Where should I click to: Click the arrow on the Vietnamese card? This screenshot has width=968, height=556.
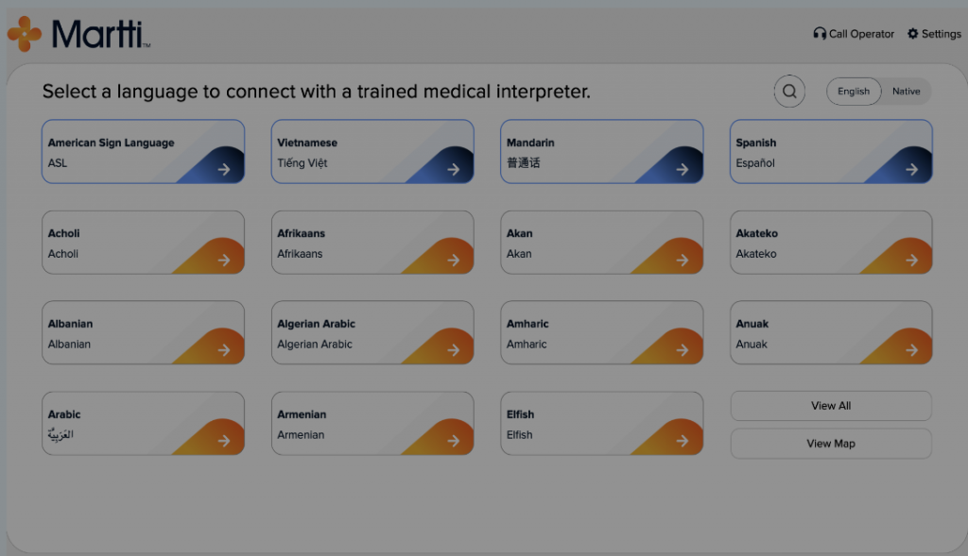tap(453, 170)
